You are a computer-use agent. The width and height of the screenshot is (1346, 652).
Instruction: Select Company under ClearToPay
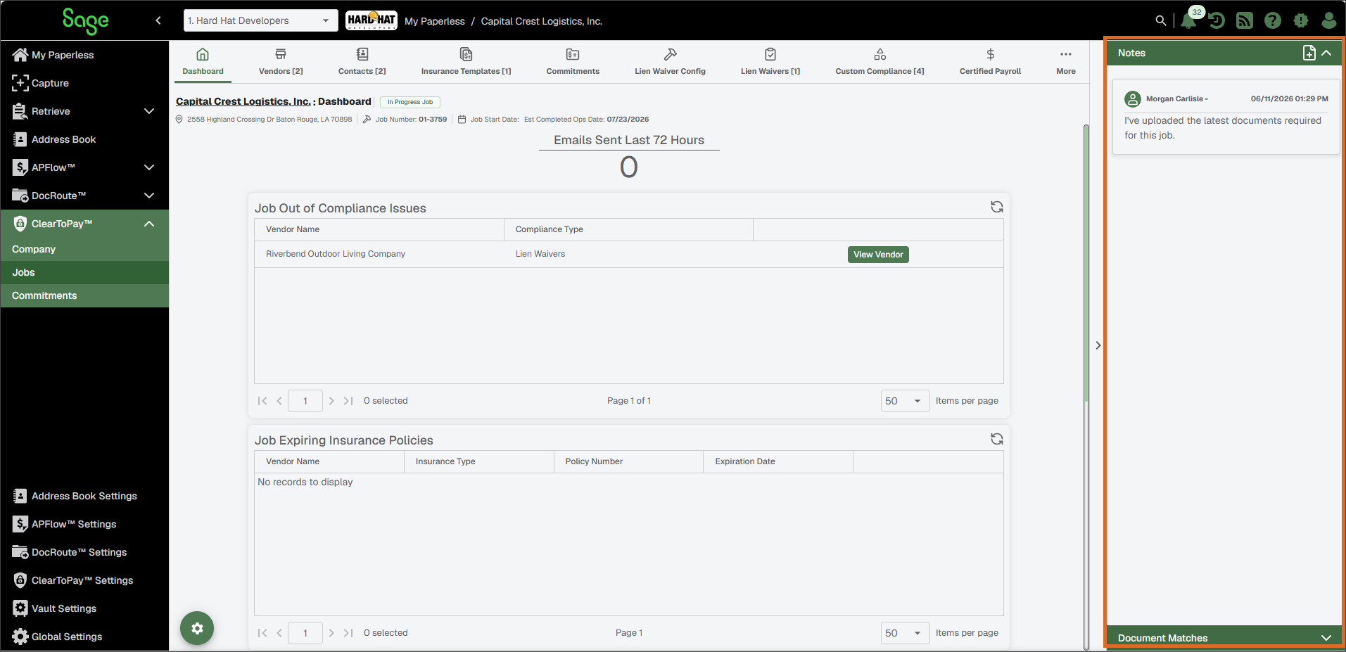(84, 249)
